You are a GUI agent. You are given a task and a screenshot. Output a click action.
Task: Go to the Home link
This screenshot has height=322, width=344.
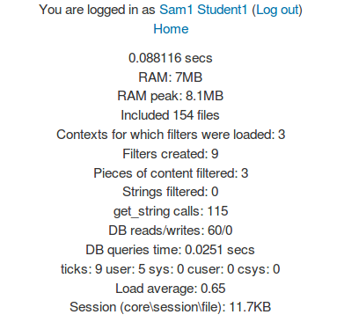click(171, 29)
